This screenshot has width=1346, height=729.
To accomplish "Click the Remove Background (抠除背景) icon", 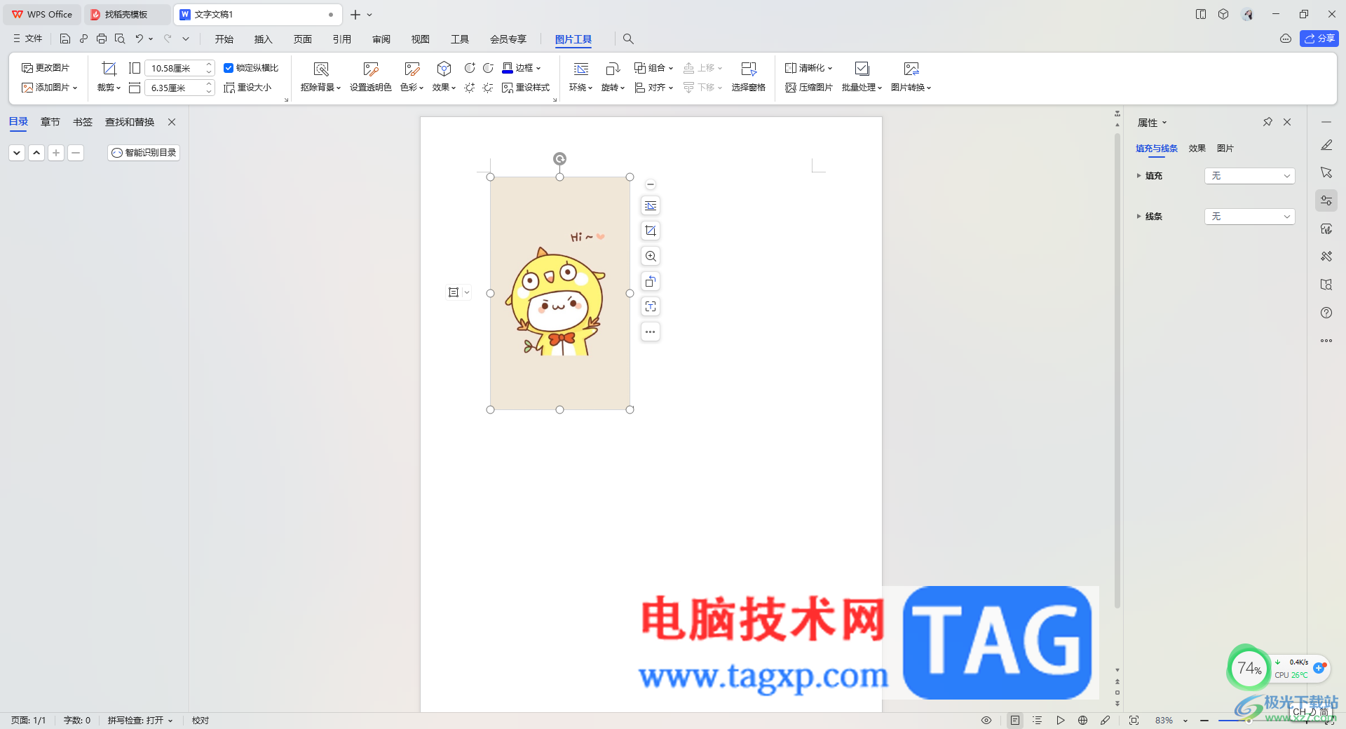I will [x=321, y=69].
